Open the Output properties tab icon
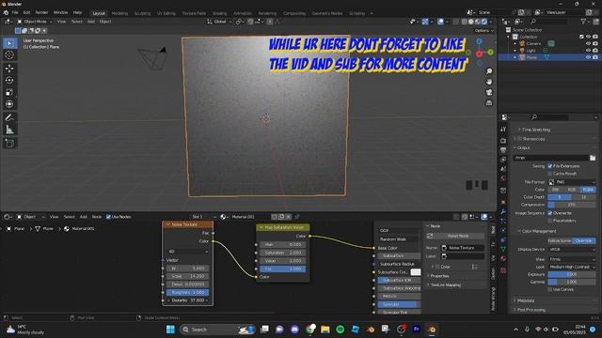602x338 pixels. 503,150
